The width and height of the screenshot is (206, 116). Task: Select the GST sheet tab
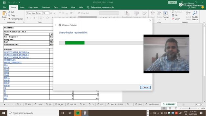click(x=100, y=104)
